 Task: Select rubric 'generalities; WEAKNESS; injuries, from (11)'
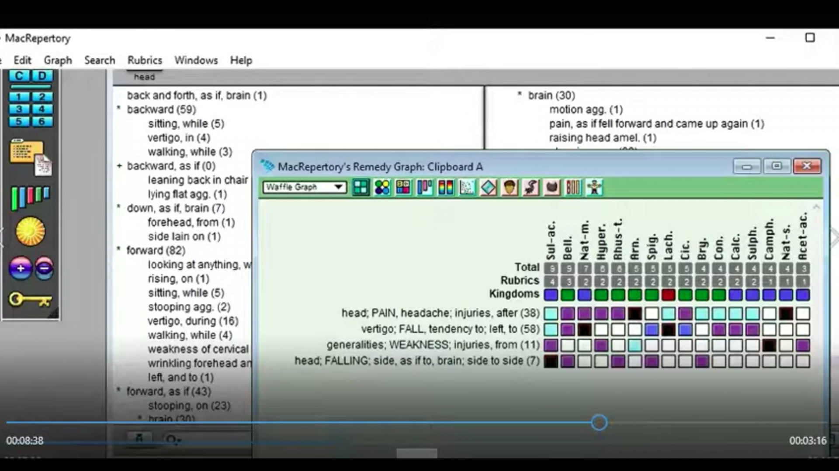coord(433,345)
